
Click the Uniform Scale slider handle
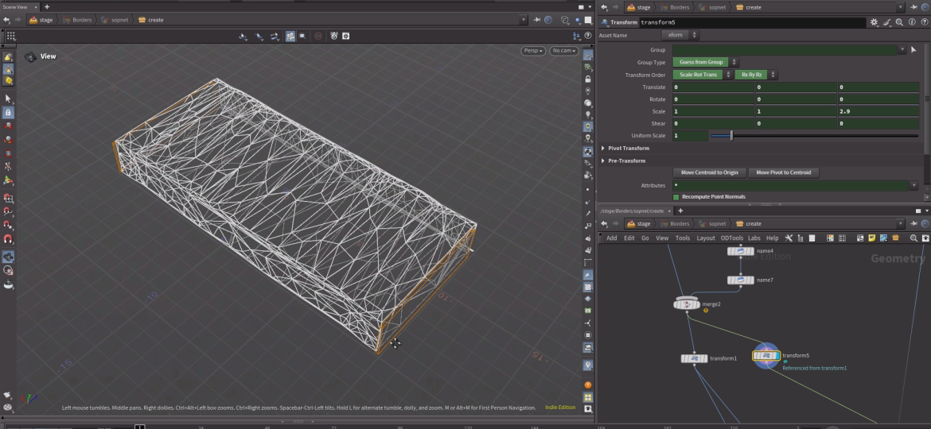click(731, 136)
